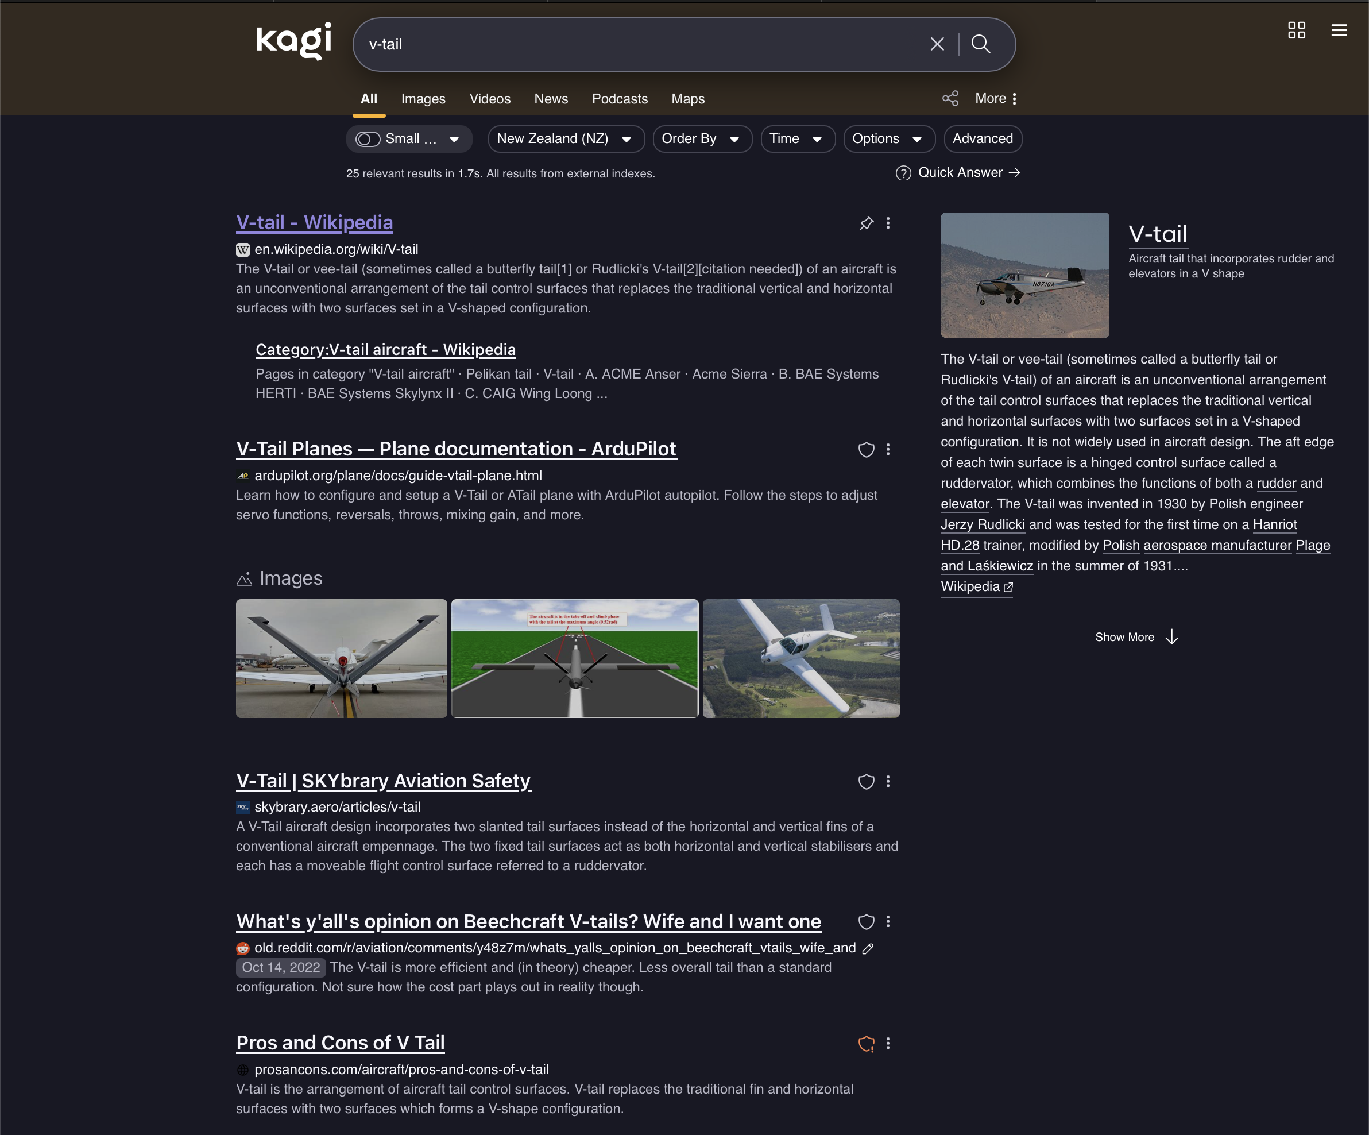
Task: Click the orange shield on Pros and Cons result
Action: pyautogui.click(x=867, y=1044)
